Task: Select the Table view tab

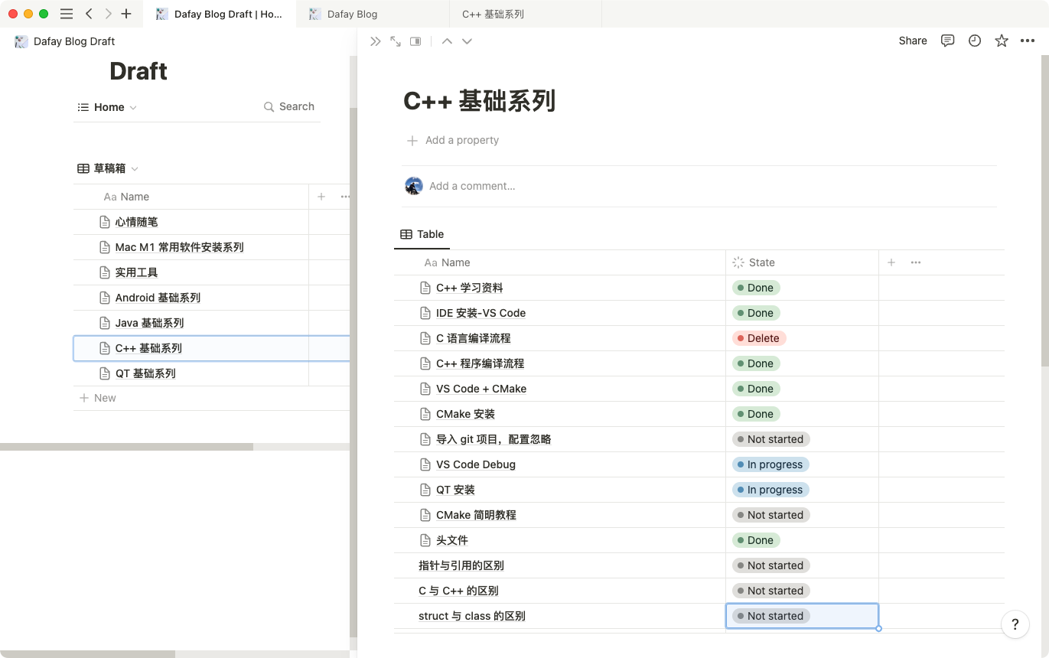Action: coord(422,234)
